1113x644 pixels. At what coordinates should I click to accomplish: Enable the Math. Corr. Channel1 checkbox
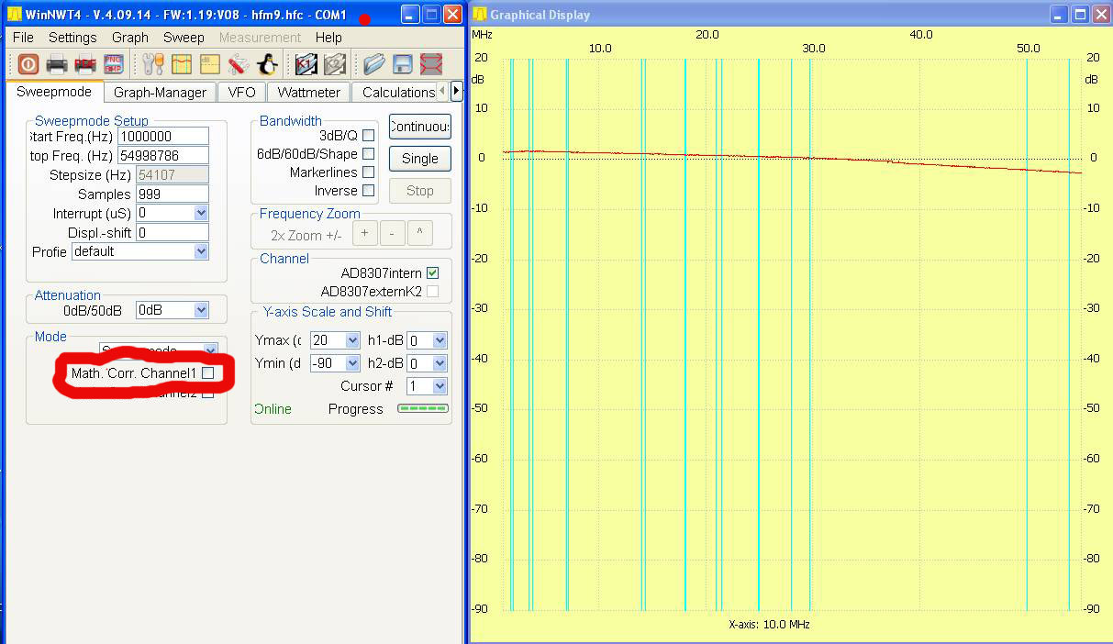[208, 373]
